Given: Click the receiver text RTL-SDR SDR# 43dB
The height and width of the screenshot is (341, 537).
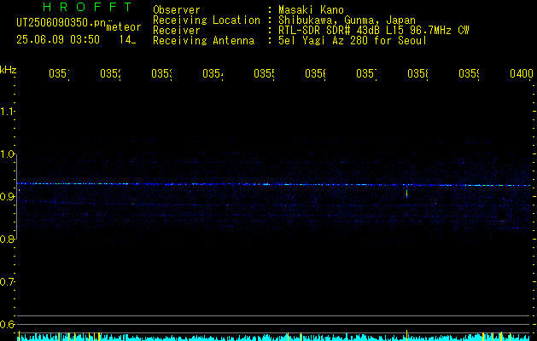Looking at the screenshot, I should pyautogui.click(x=330, y=31).
